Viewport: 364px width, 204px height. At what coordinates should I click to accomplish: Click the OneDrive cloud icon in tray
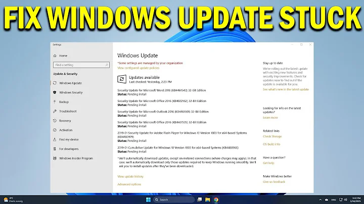tap(327, 199)
